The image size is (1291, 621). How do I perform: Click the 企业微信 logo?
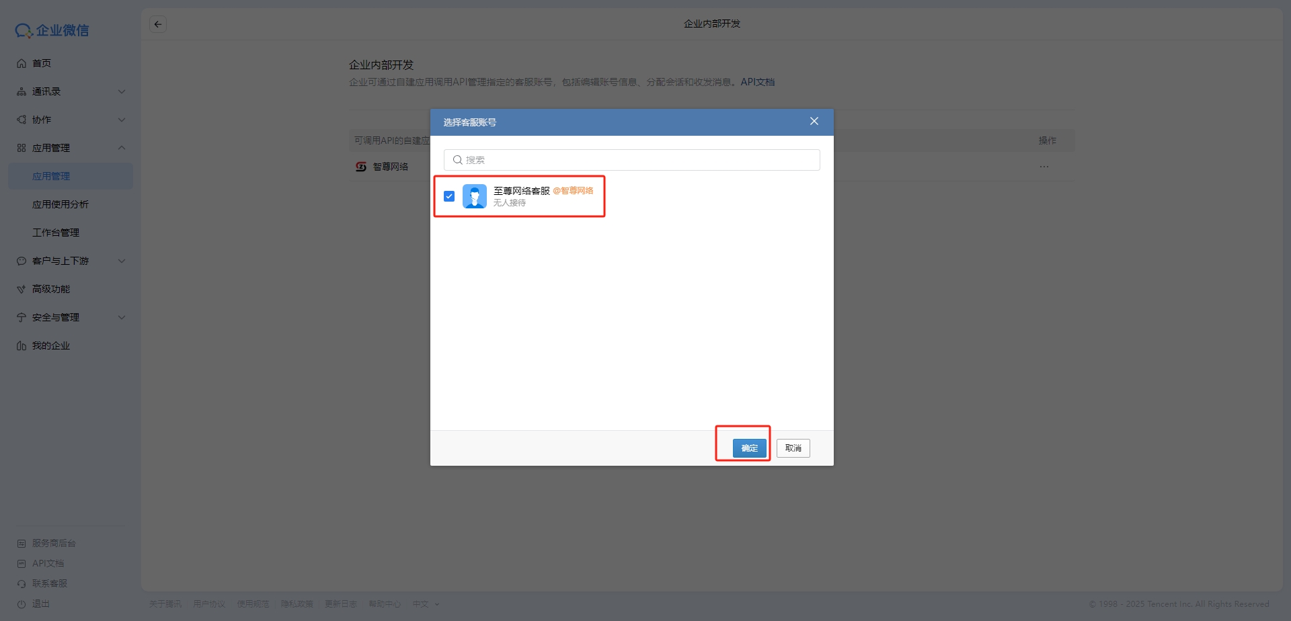[x=52, y=30]
